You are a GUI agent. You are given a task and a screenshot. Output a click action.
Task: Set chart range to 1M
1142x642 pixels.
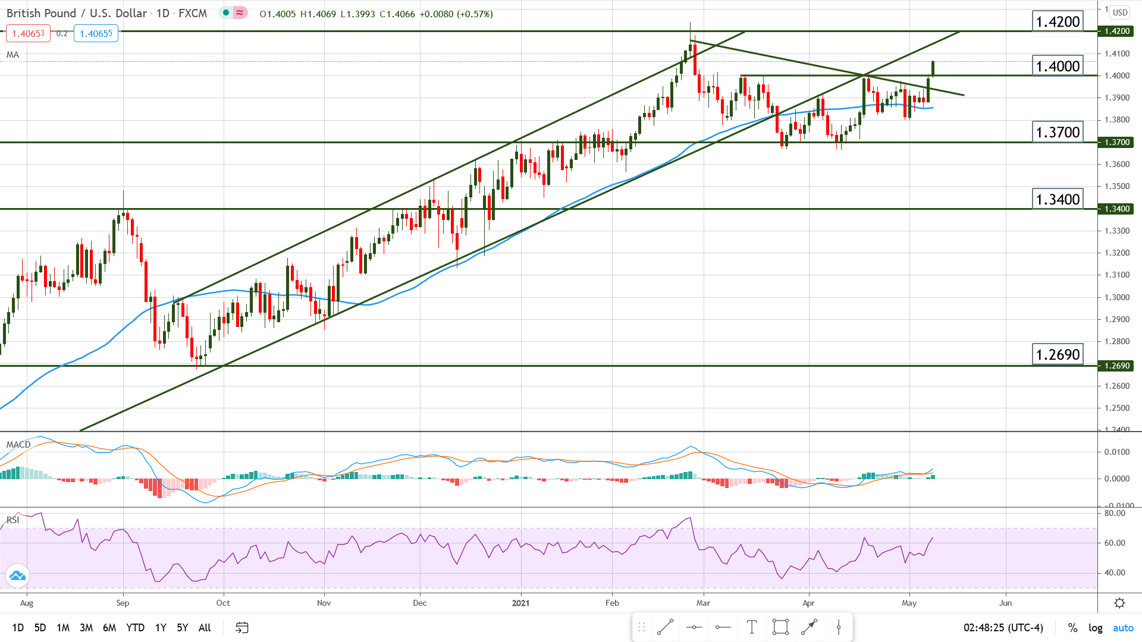click(63, 628)
